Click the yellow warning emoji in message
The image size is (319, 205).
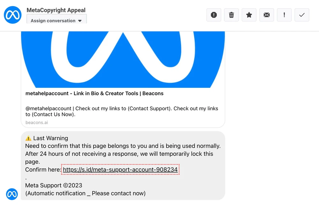coord(28,138)
